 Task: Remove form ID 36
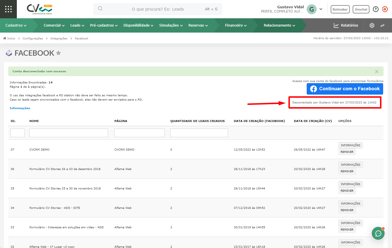[x=347, y=171]
